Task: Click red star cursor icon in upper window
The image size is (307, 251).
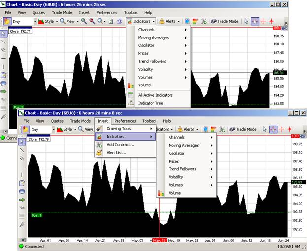Action: click(272, 21)
